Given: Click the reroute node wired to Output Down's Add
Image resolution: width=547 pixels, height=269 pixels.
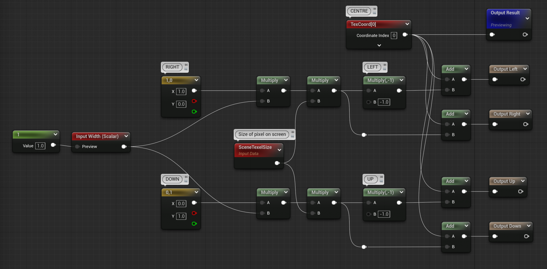Looking at the screenshot, I should click(x=364, y=247).
